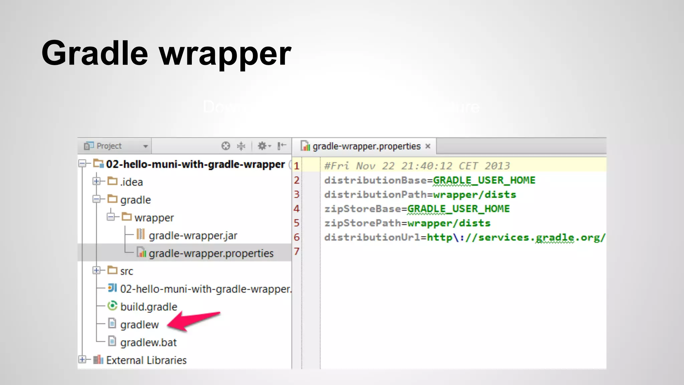
Task: Collapse the wrapper folder node
Action: click(111, 217)
